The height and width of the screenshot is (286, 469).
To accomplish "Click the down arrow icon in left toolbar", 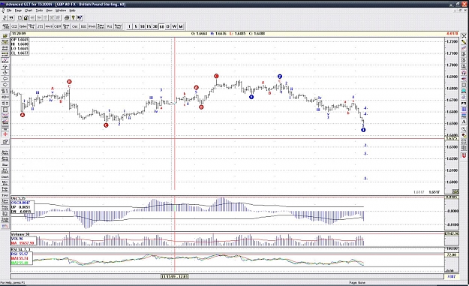I will tap(5, 73).
